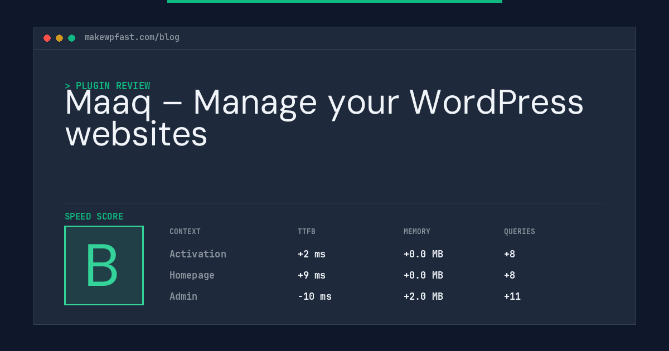Click the Homepage queries +8 value
This screenshot has height=351, width=669.
pos(510,275)
